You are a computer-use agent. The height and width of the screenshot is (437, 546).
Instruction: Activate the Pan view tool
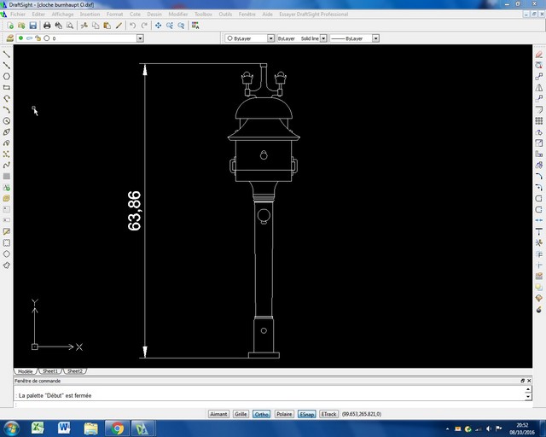158,26
